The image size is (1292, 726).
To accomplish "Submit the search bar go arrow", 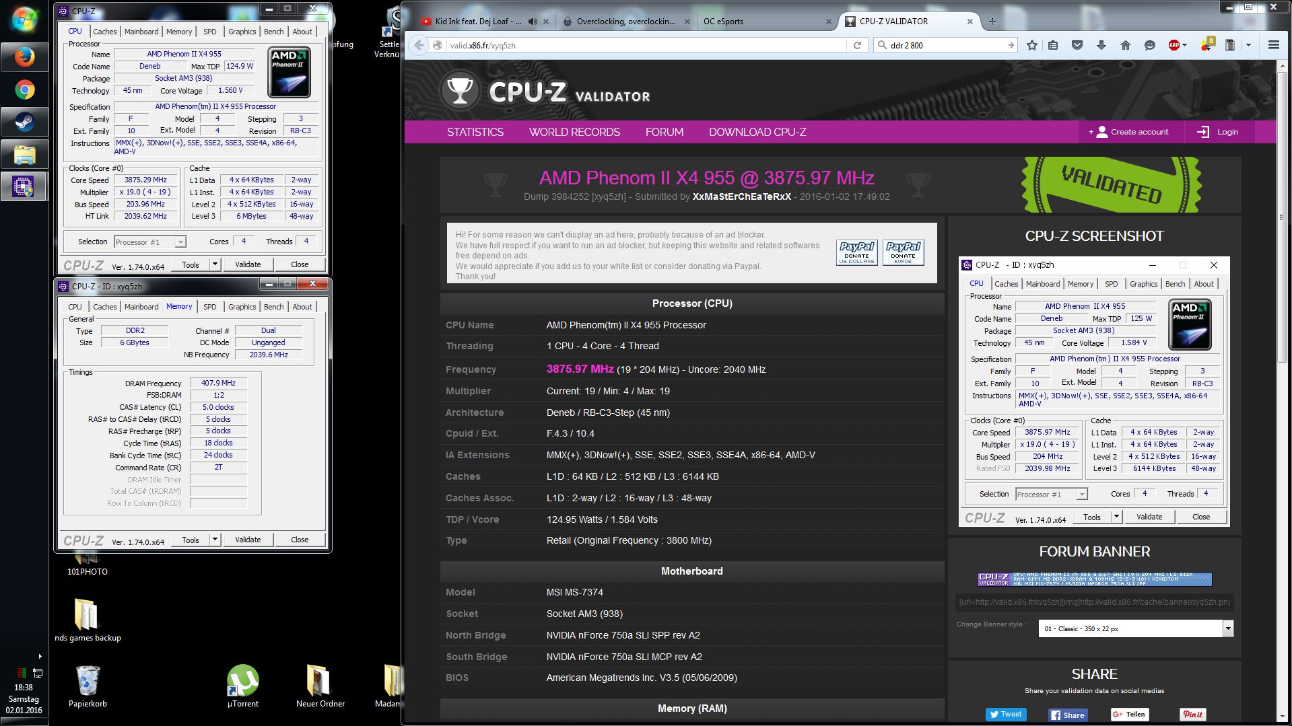I will (x=1011, y=45).
